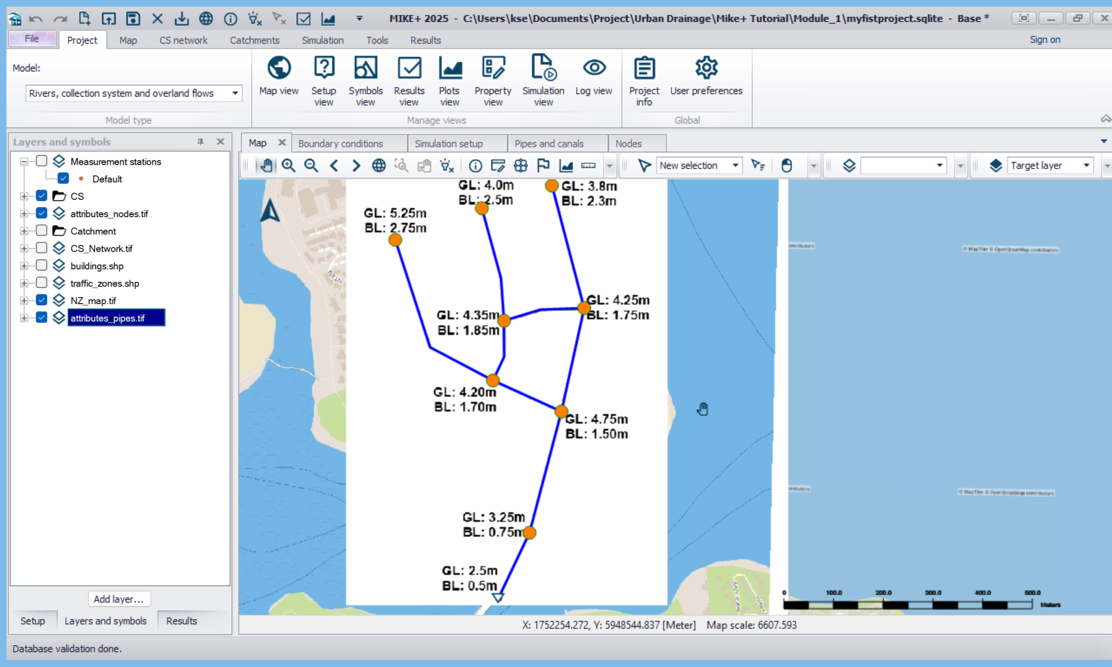Click the Zoom in magnifier tool
Viewport: 1112px width, 667px height.
(288, 166)
